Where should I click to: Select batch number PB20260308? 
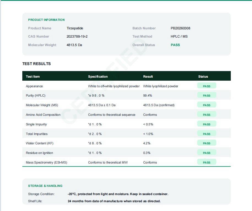click(x=180, y=28)
